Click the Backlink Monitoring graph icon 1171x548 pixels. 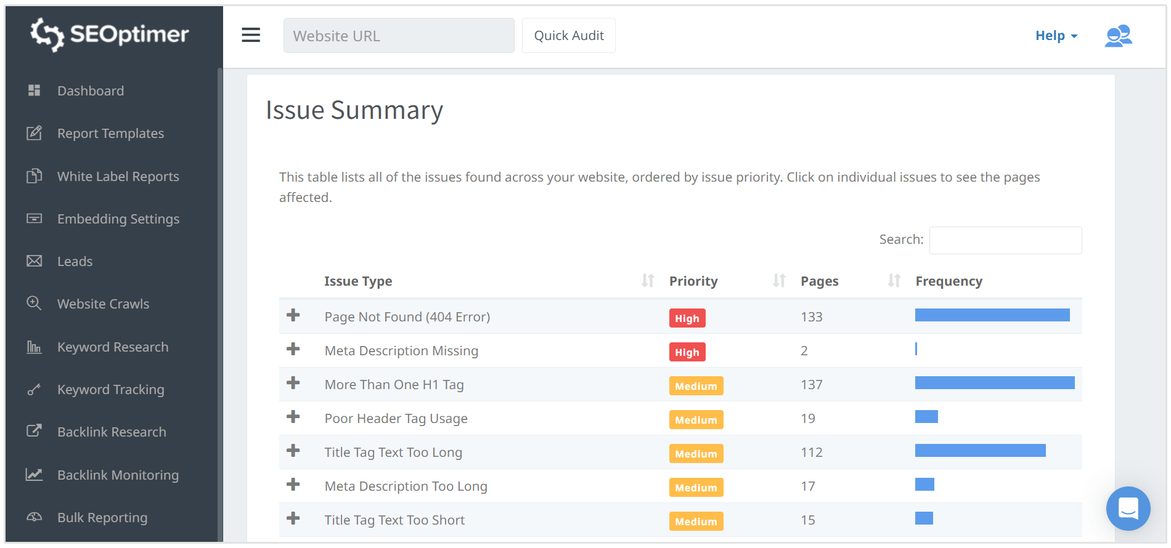pos(34,475)
